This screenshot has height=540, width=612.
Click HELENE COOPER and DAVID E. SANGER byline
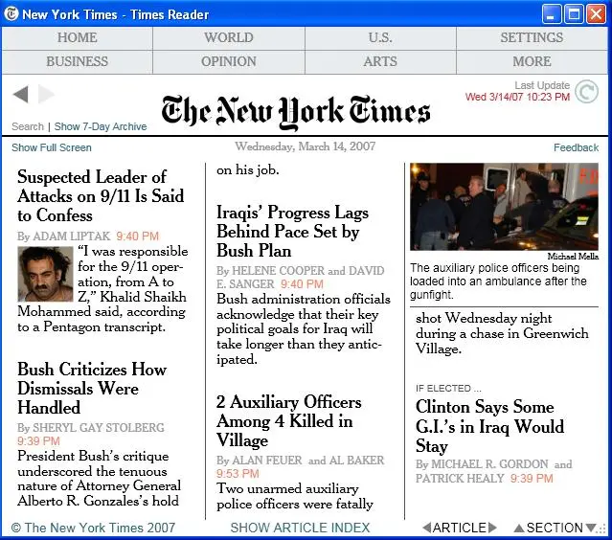pos(300,277)
